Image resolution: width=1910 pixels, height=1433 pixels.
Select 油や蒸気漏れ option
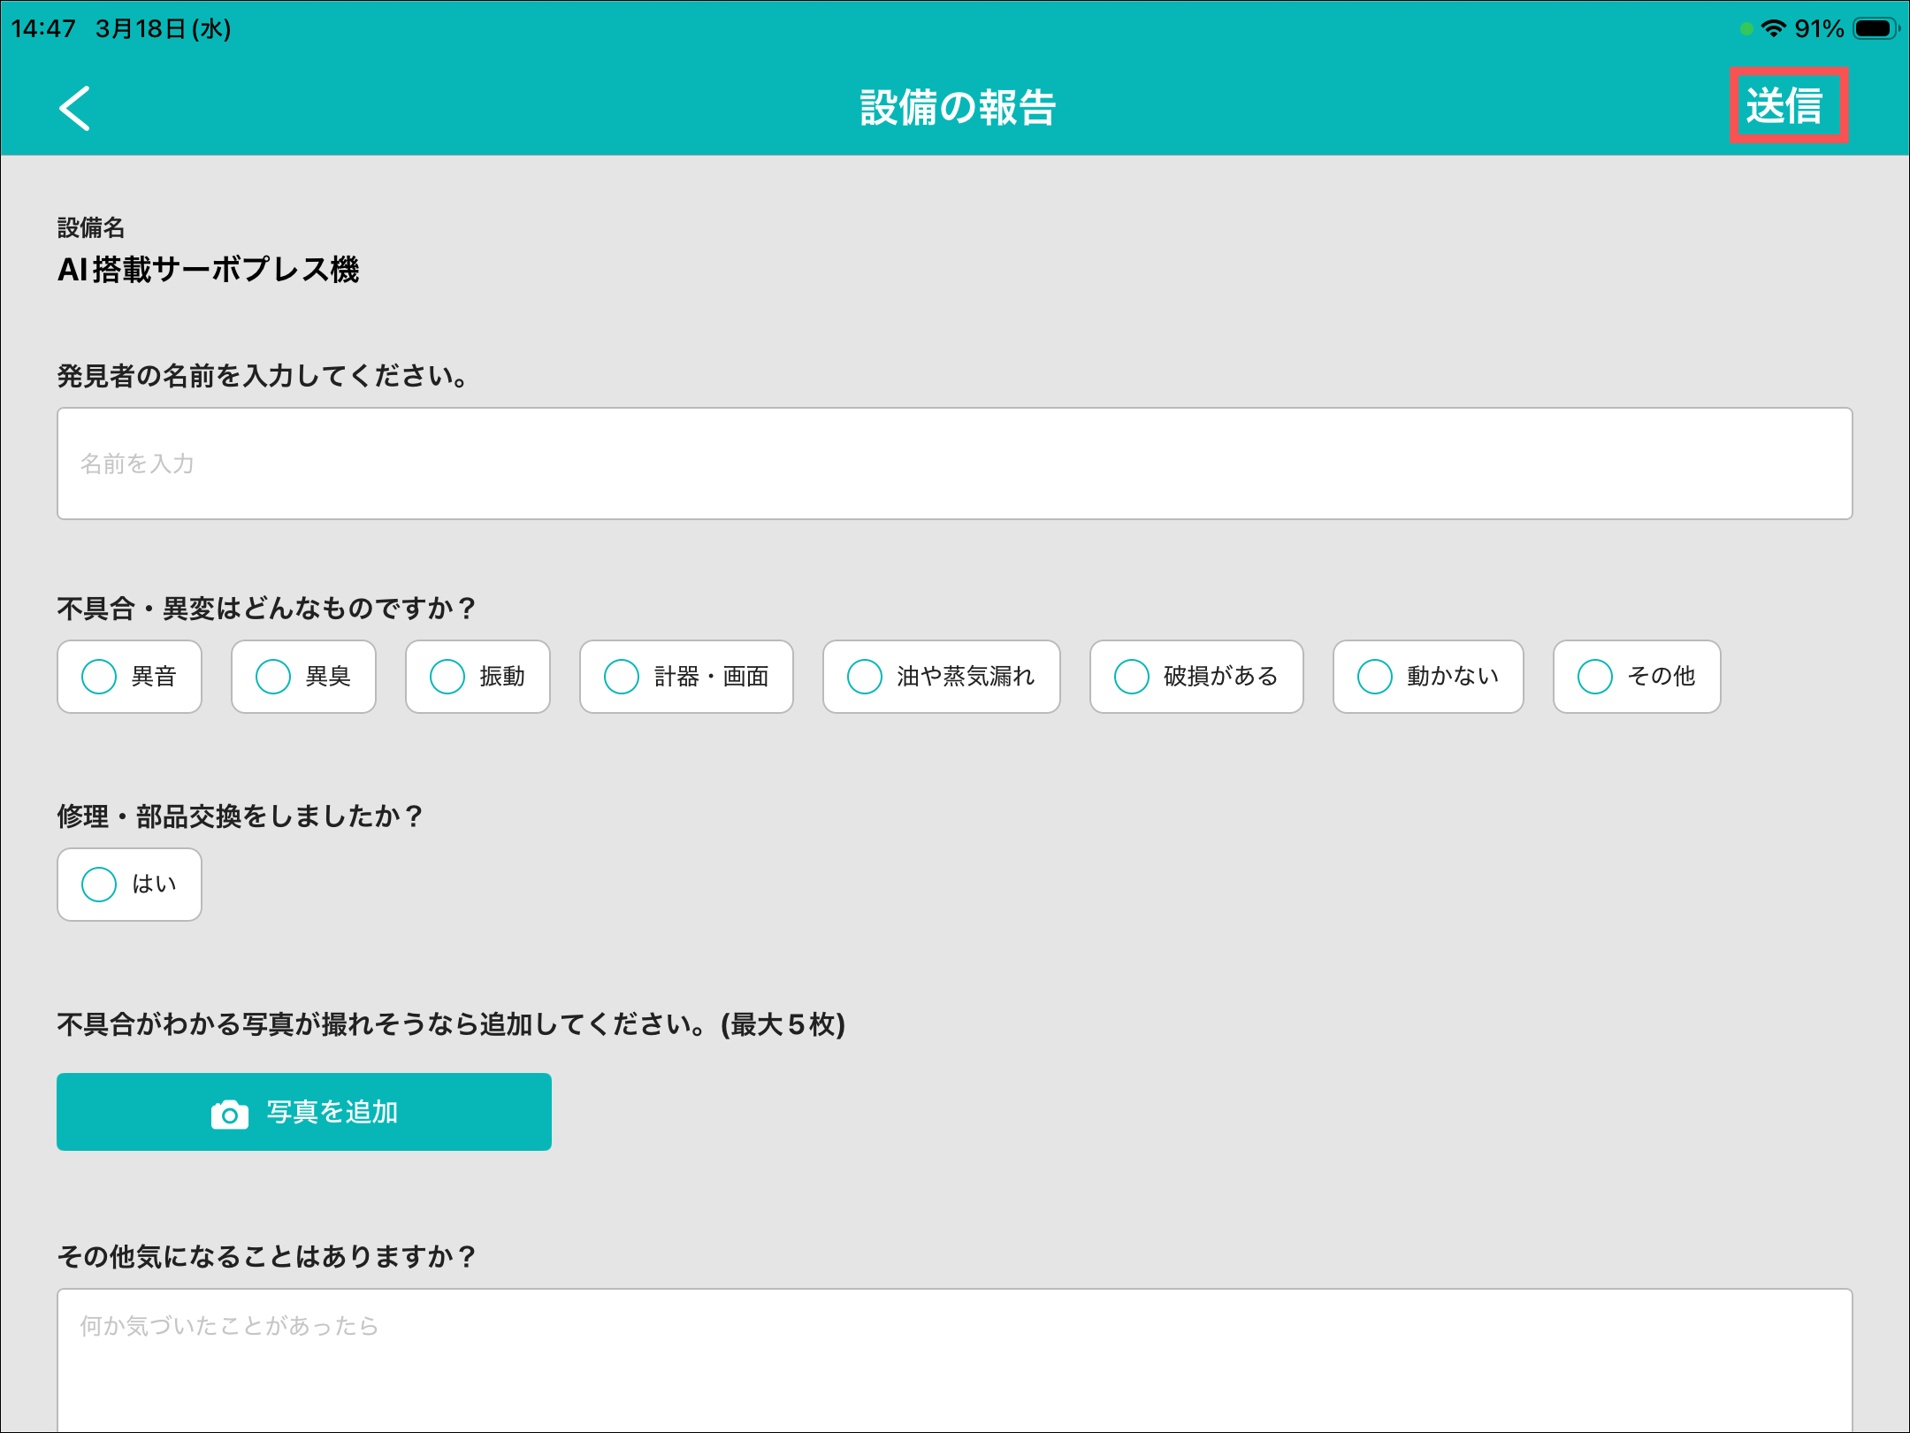point(941,677)
